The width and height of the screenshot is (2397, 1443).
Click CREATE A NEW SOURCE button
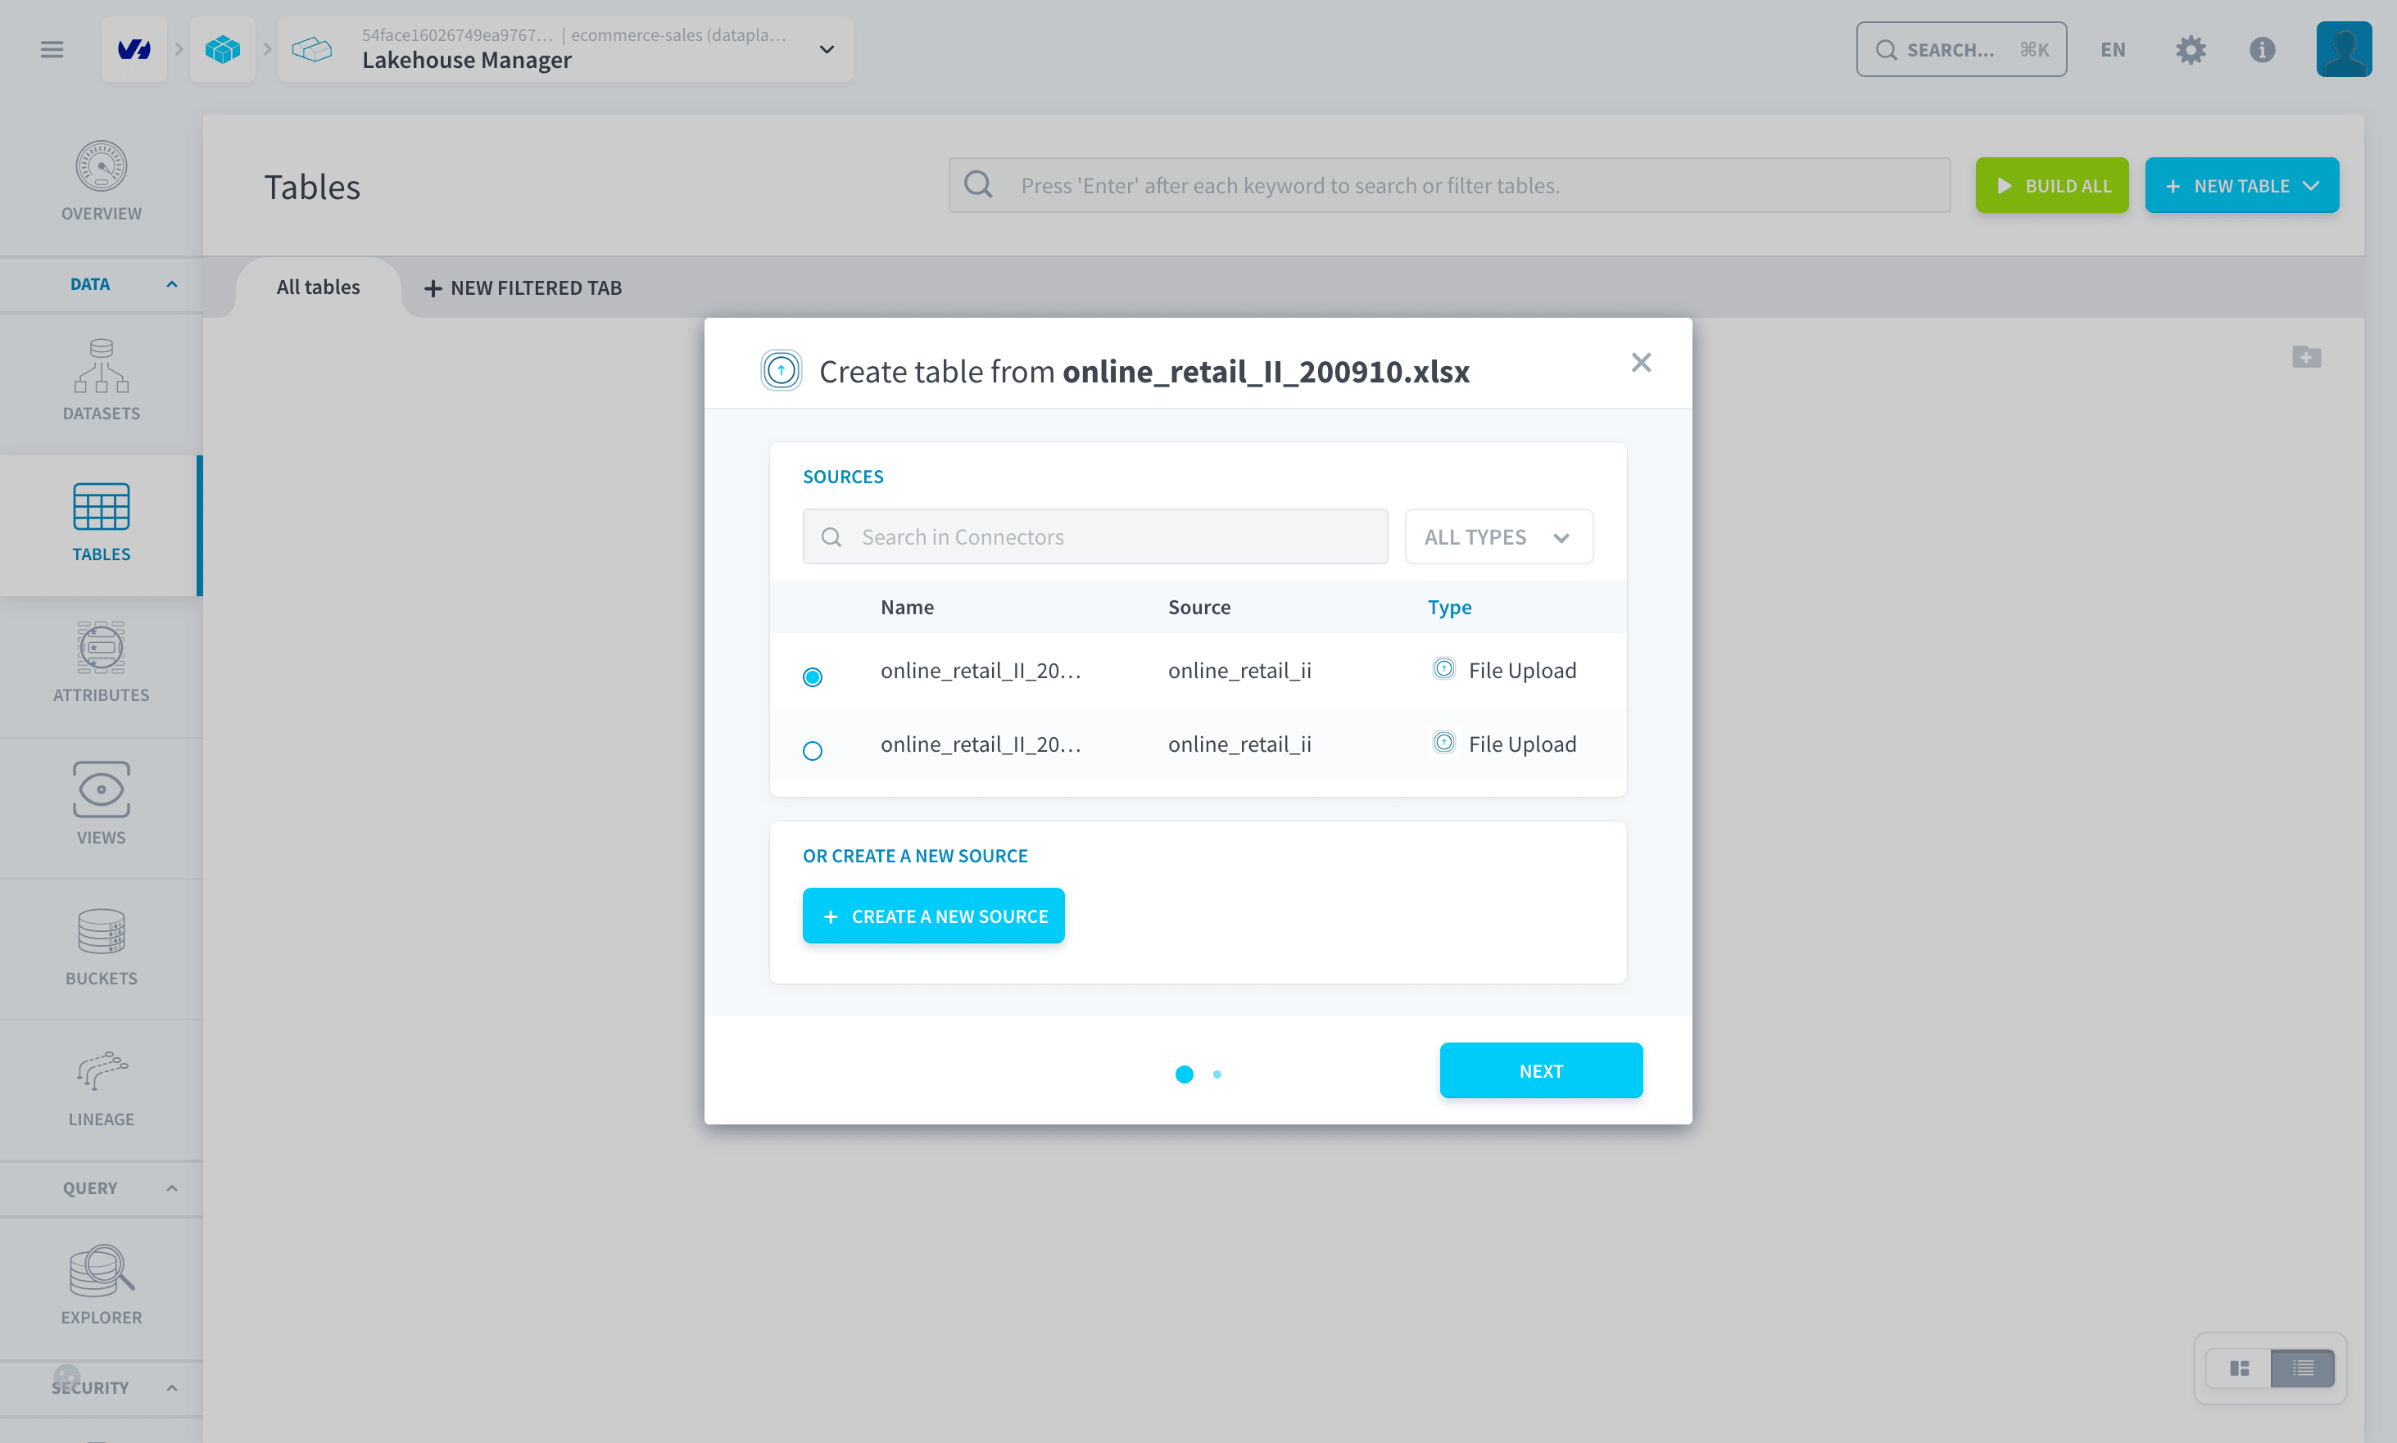[x=934, y=916]
